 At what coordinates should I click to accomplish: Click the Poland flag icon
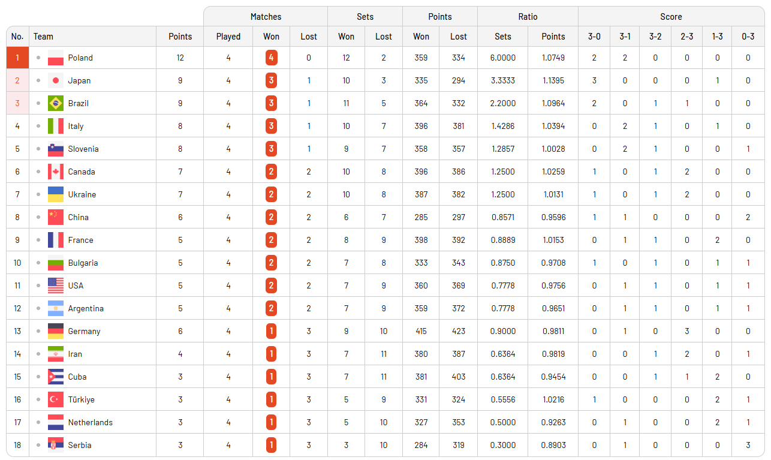coord(56,58)
